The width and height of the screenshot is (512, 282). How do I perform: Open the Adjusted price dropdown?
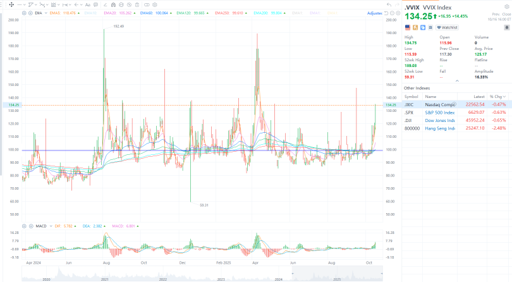(x=375, y=13)
